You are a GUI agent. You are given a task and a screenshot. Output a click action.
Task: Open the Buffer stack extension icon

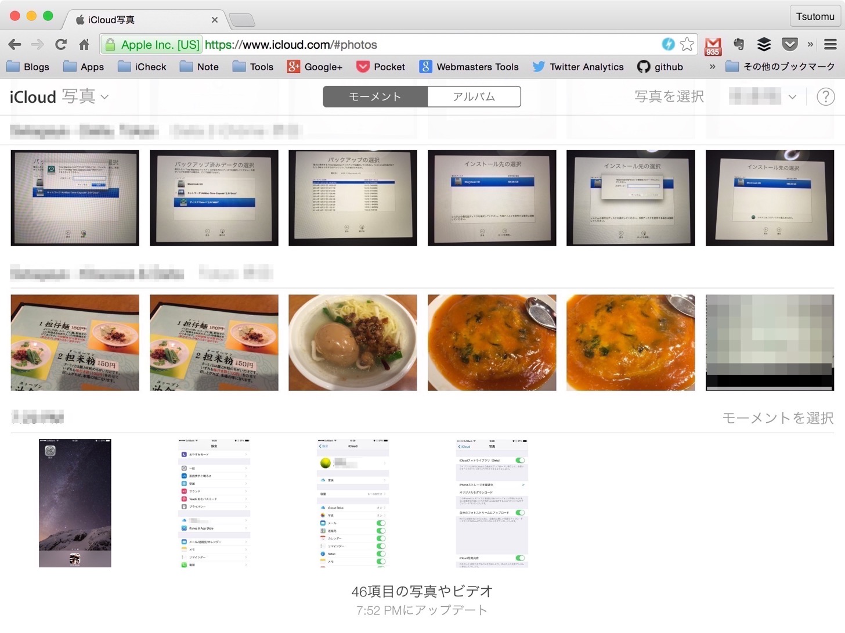coord(764,44)
